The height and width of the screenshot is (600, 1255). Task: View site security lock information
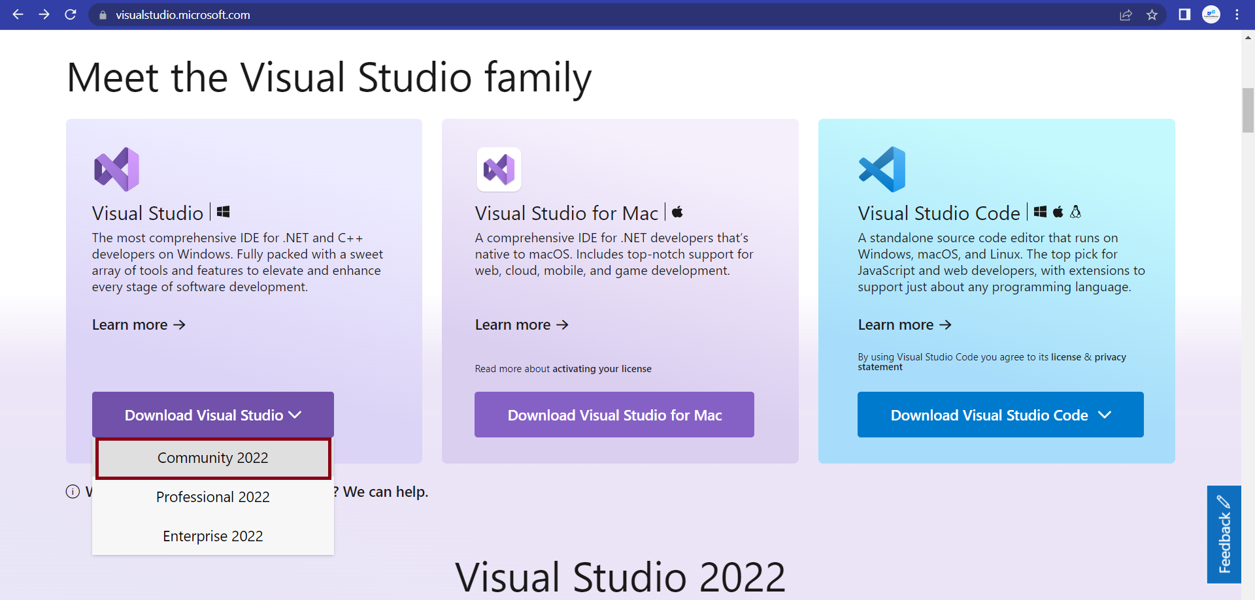(x=103, y=15)
